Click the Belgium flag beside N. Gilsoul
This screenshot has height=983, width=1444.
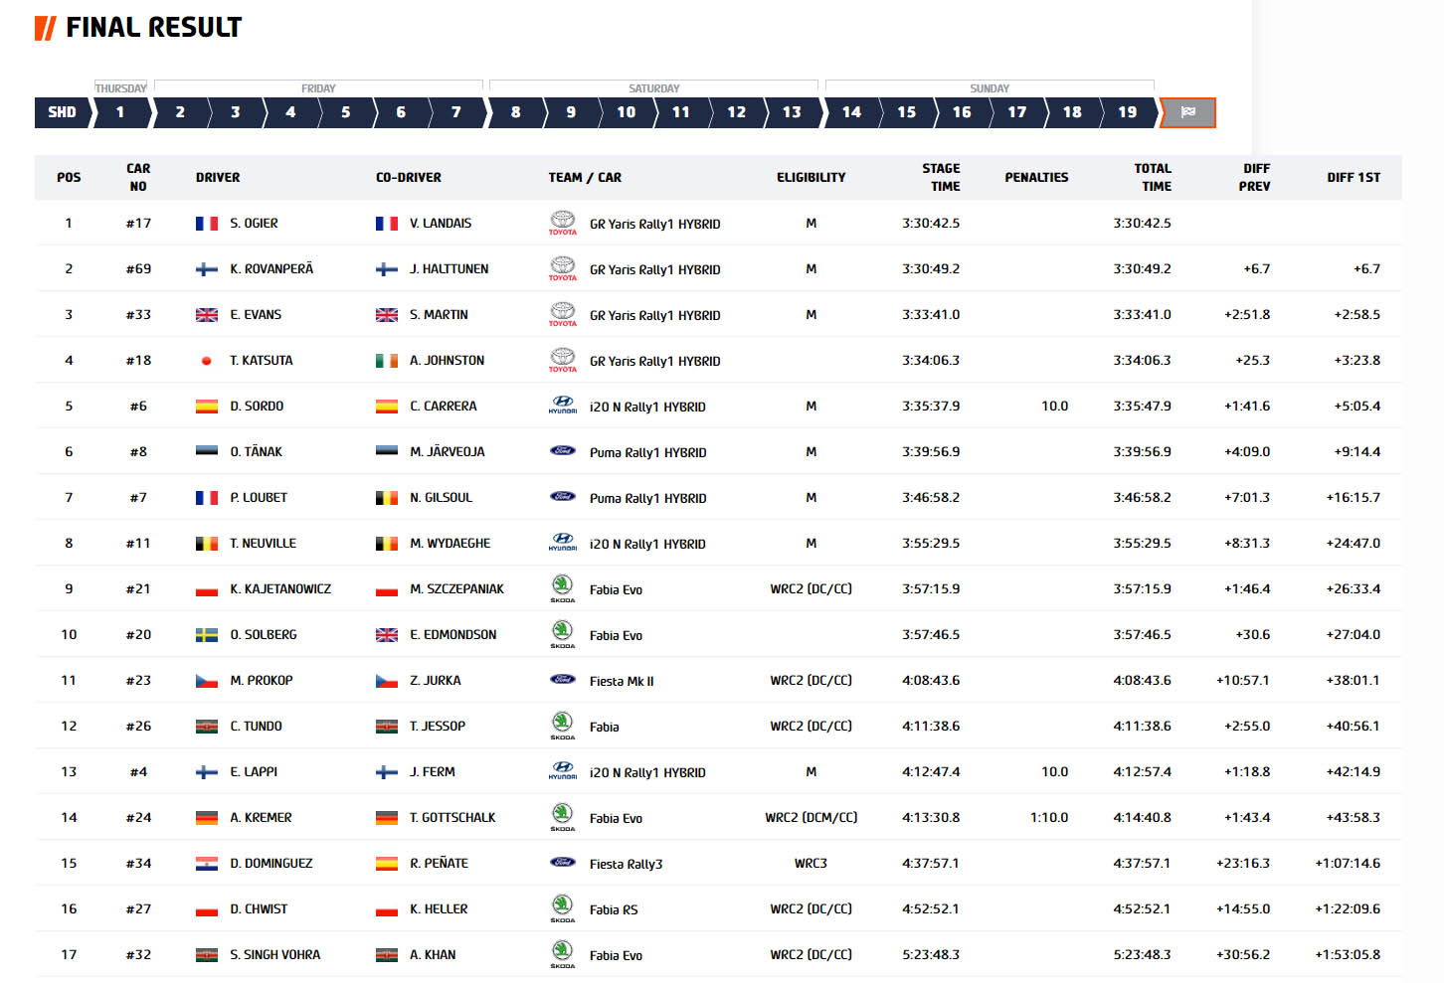point(387,498)
